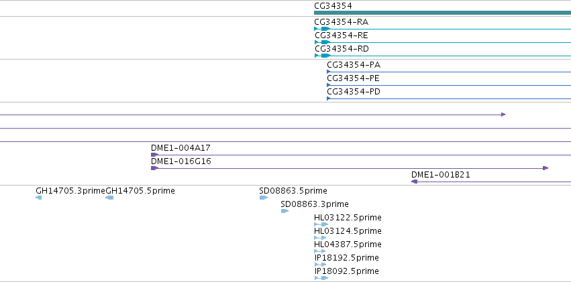The width and height of the screenshot is (571, 282).
Task: Select the IP18092.5prime EST glyph
Action: pos(321,278)
